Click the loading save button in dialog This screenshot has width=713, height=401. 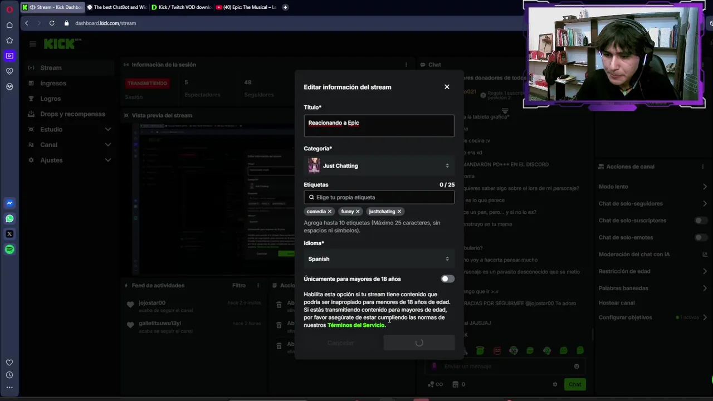click(419, 343)
